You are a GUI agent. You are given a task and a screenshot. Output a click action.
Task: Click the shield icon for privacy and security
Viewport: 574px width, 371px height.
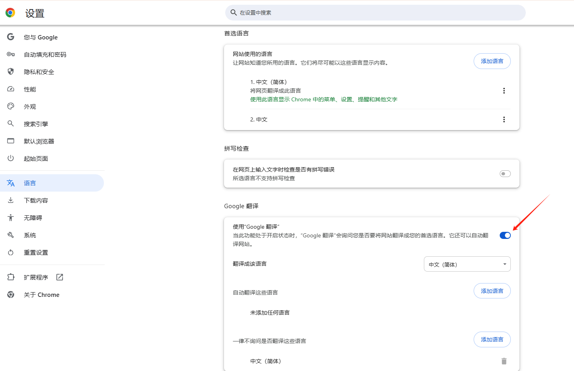click(x=11, y=71)
